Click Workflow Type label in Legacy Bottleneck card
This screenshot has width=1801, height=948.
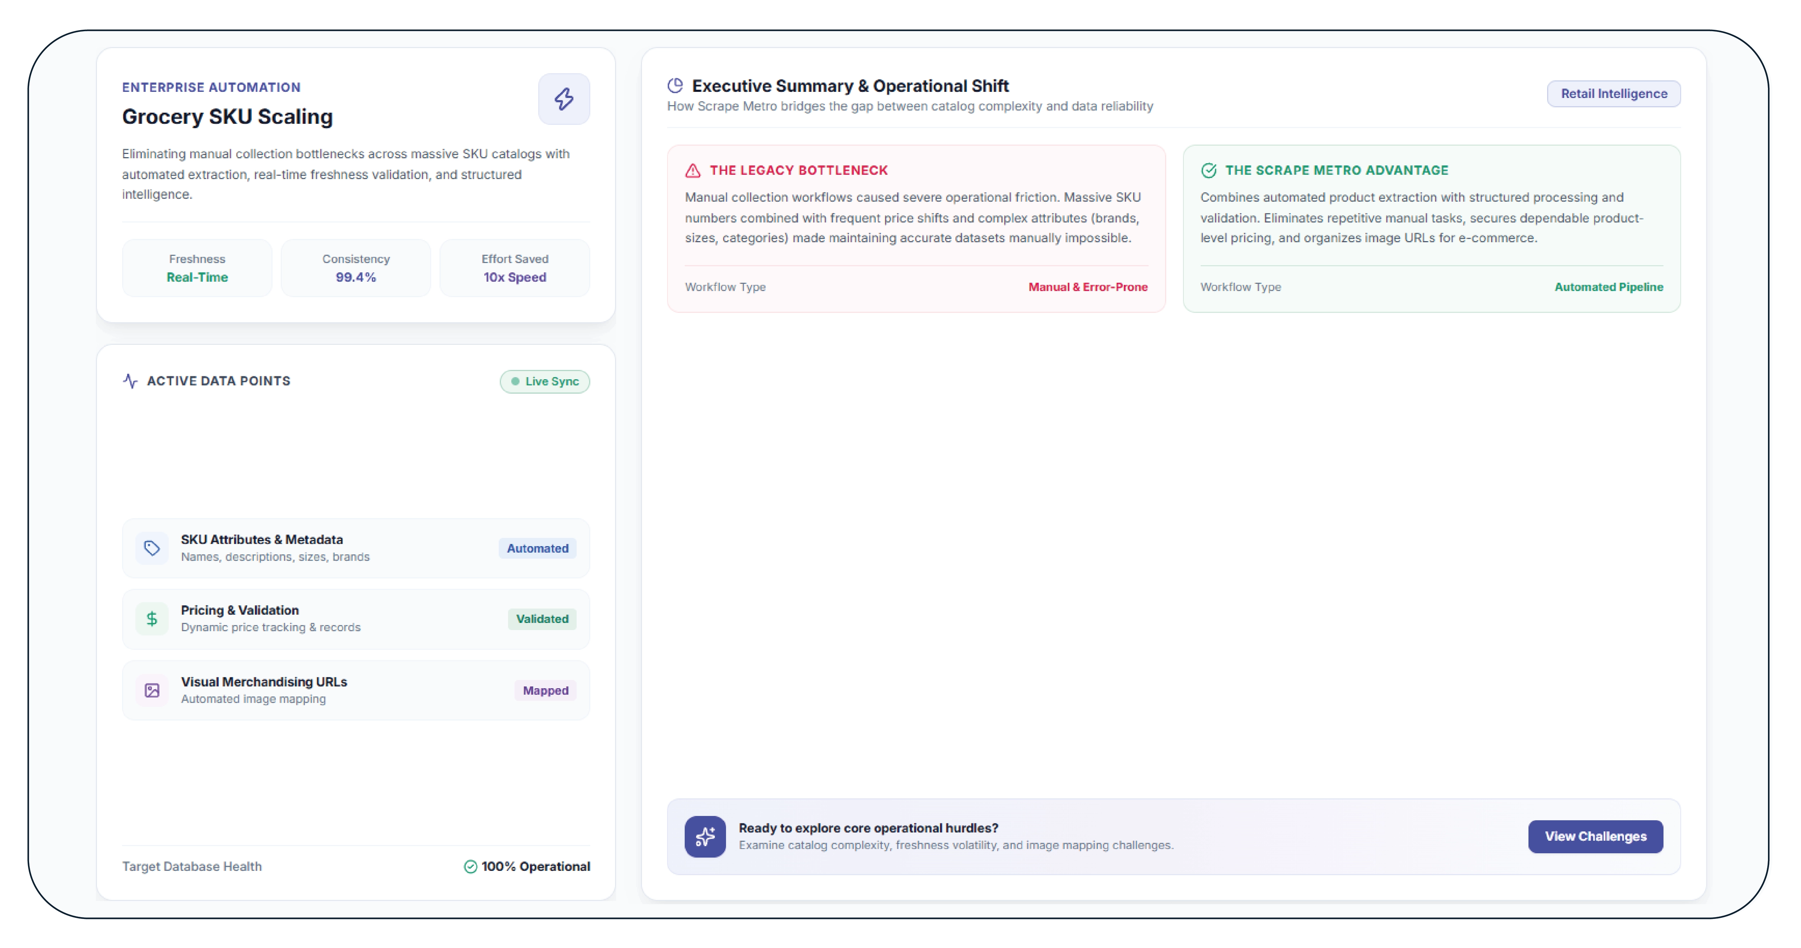[725, 287]
